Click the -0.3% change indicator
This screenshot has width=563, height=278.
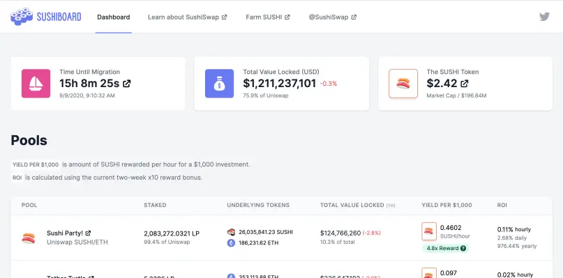[328, 84]
